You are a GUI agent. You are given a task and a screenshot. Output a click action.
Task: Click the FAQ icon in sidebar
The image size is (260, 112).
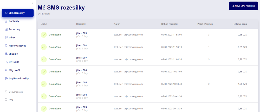pos(6,100)
